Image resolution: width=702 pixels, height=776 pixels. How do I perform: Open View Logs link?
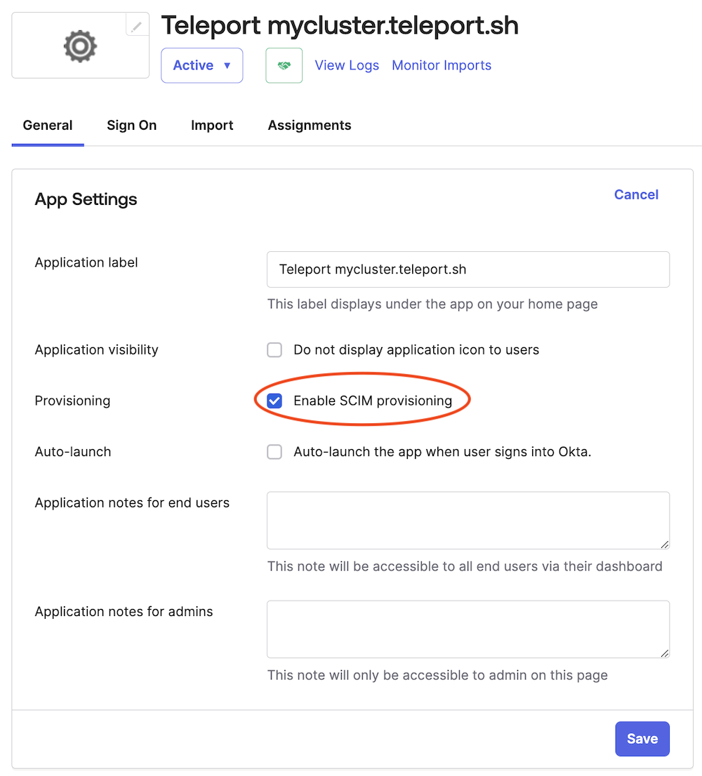pos(347,65)
